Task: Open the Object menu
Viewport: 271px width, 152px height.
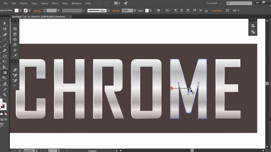Action: click(24, 3)
